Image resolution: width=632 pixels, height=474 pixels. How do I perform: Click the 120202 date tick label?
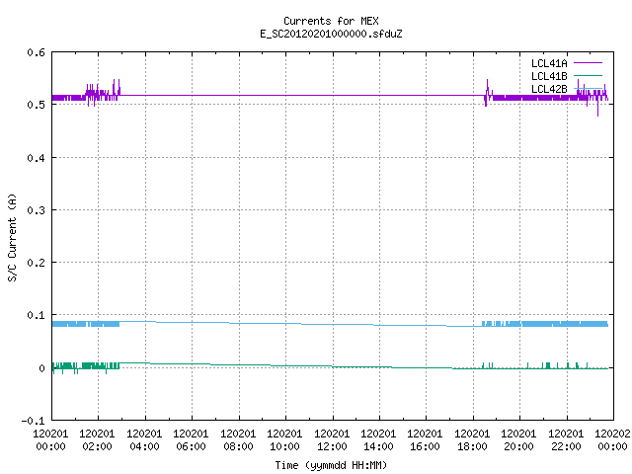pos(612,434)
